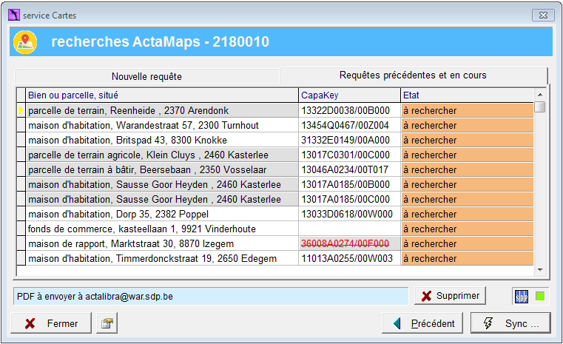This screenshot has height=344, width=563.
Task: Click CapaKey cell 13033D0618/00W000
Action: [x=349, y=214]
